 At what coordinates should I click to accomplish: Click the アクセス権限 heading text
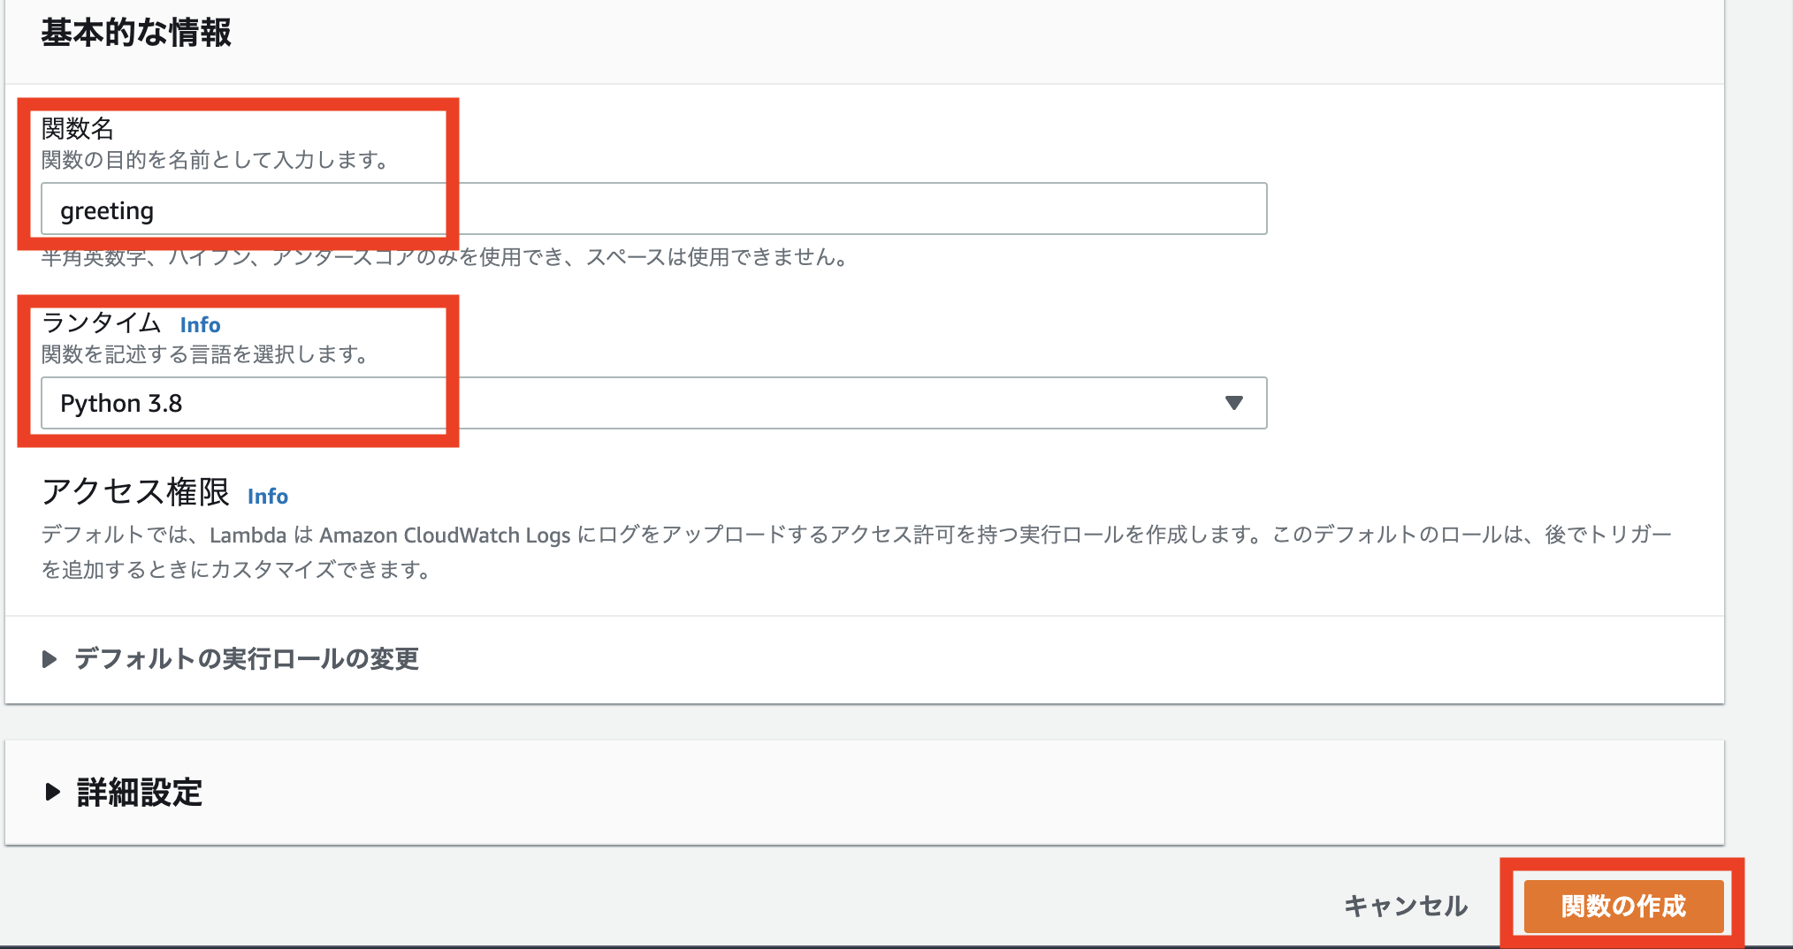click(x=135, y=492)
